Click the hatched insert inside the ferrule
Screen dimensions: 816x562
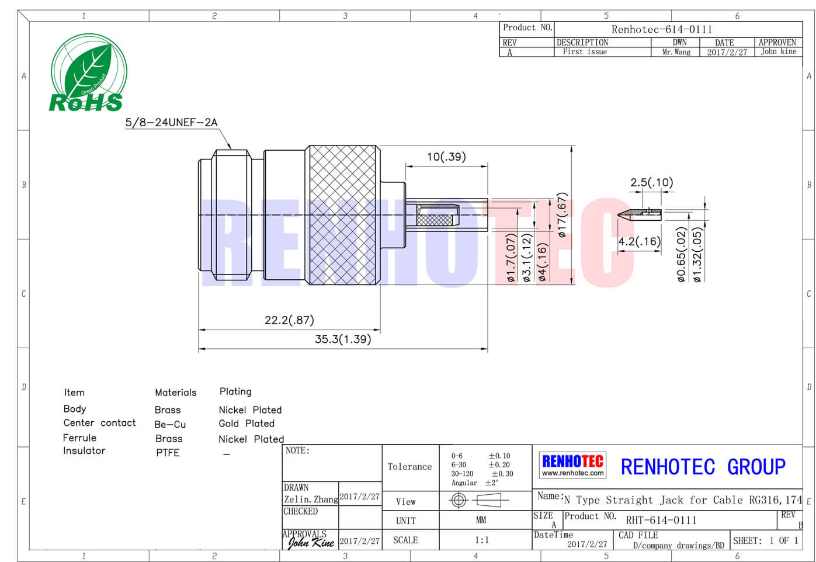tap(435, 220)
